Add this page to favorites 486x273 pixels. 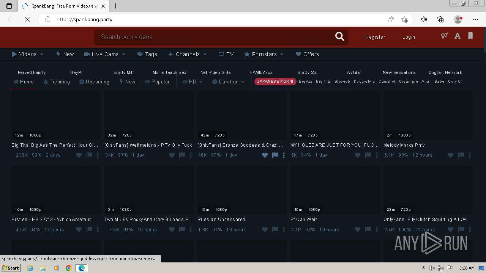[x=405, y=19]
